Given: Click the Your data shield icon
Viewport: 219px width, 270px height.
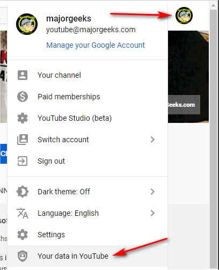Looking at the screenshot, I should click(23, 256).
